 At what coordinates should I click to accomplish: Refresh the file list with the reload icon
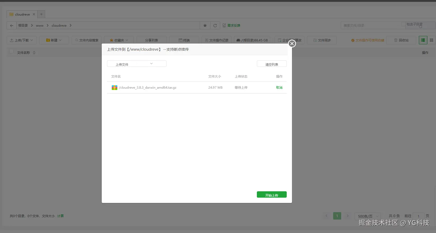click(x=215, y=26)
